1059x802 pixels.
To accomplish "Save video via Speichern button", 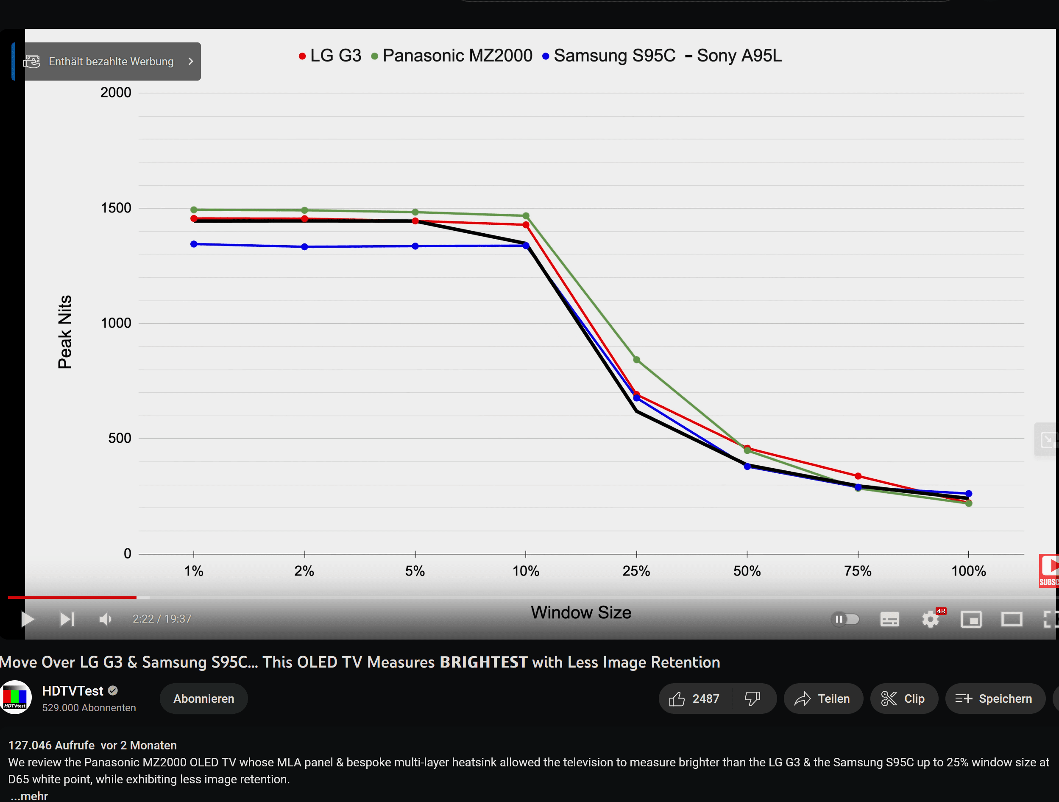I will click(x=995, y=699).
